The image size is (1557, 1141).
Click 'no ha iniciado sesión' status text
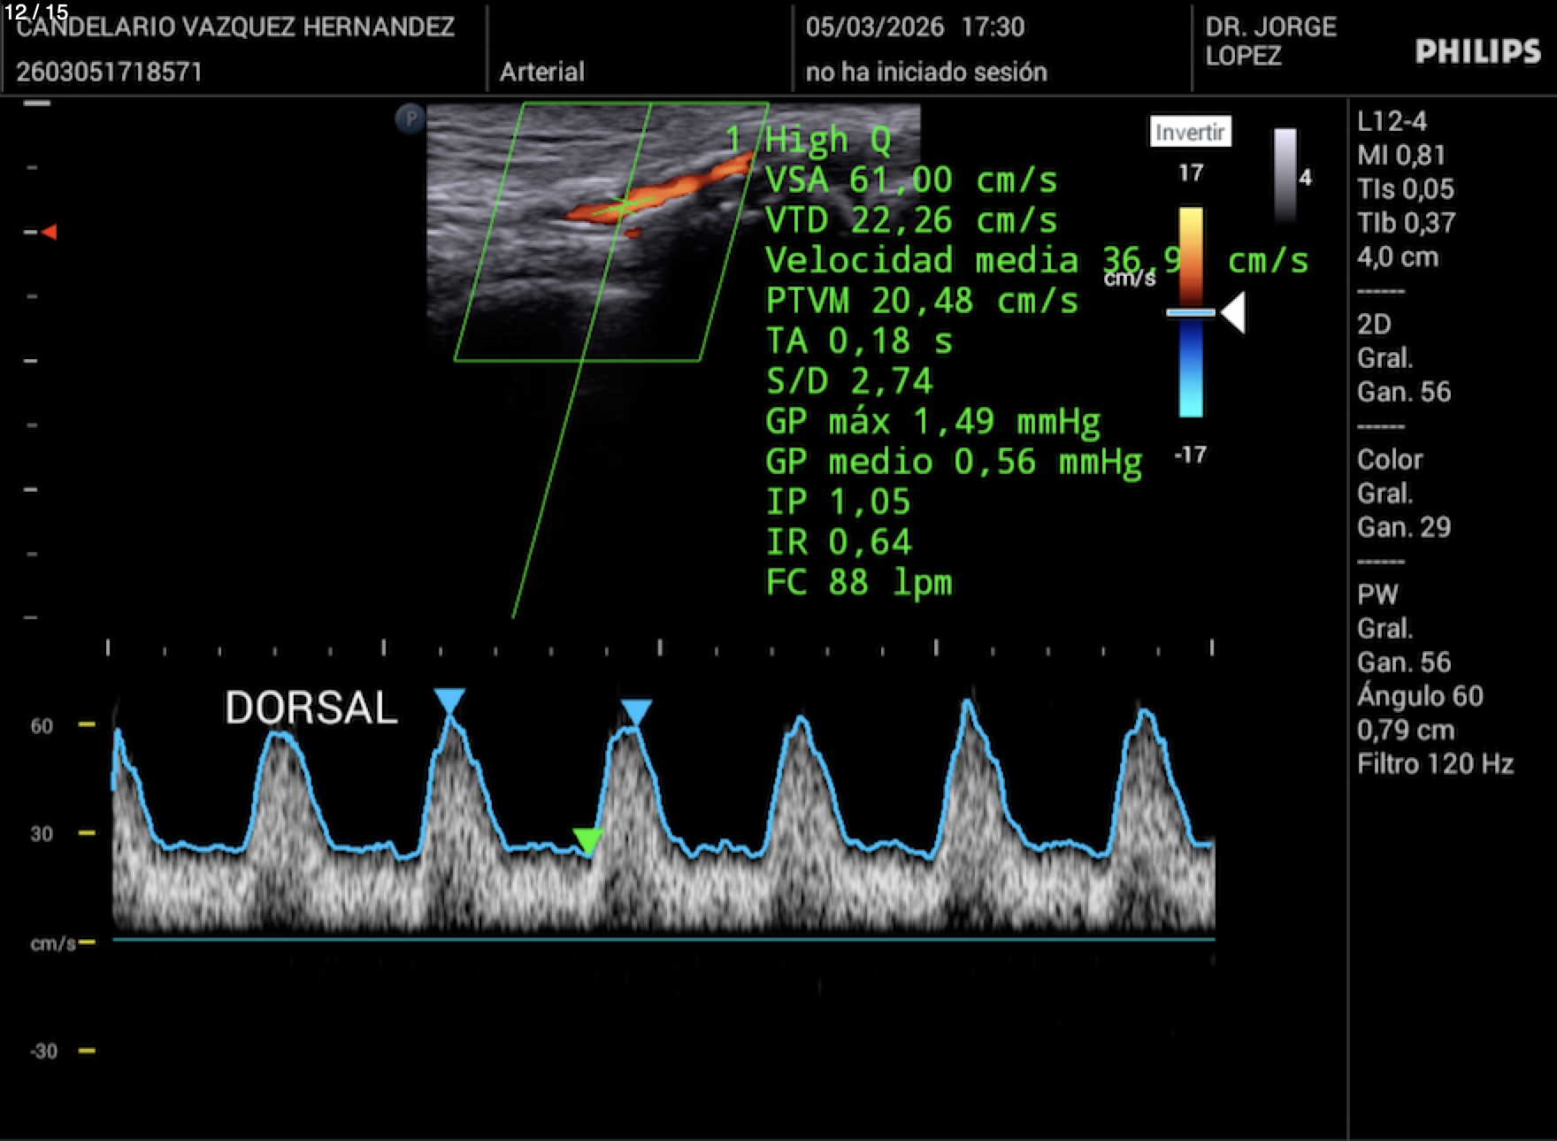click(925, 72)
